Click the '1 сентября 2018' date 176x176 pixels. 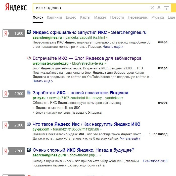(155, 161)
